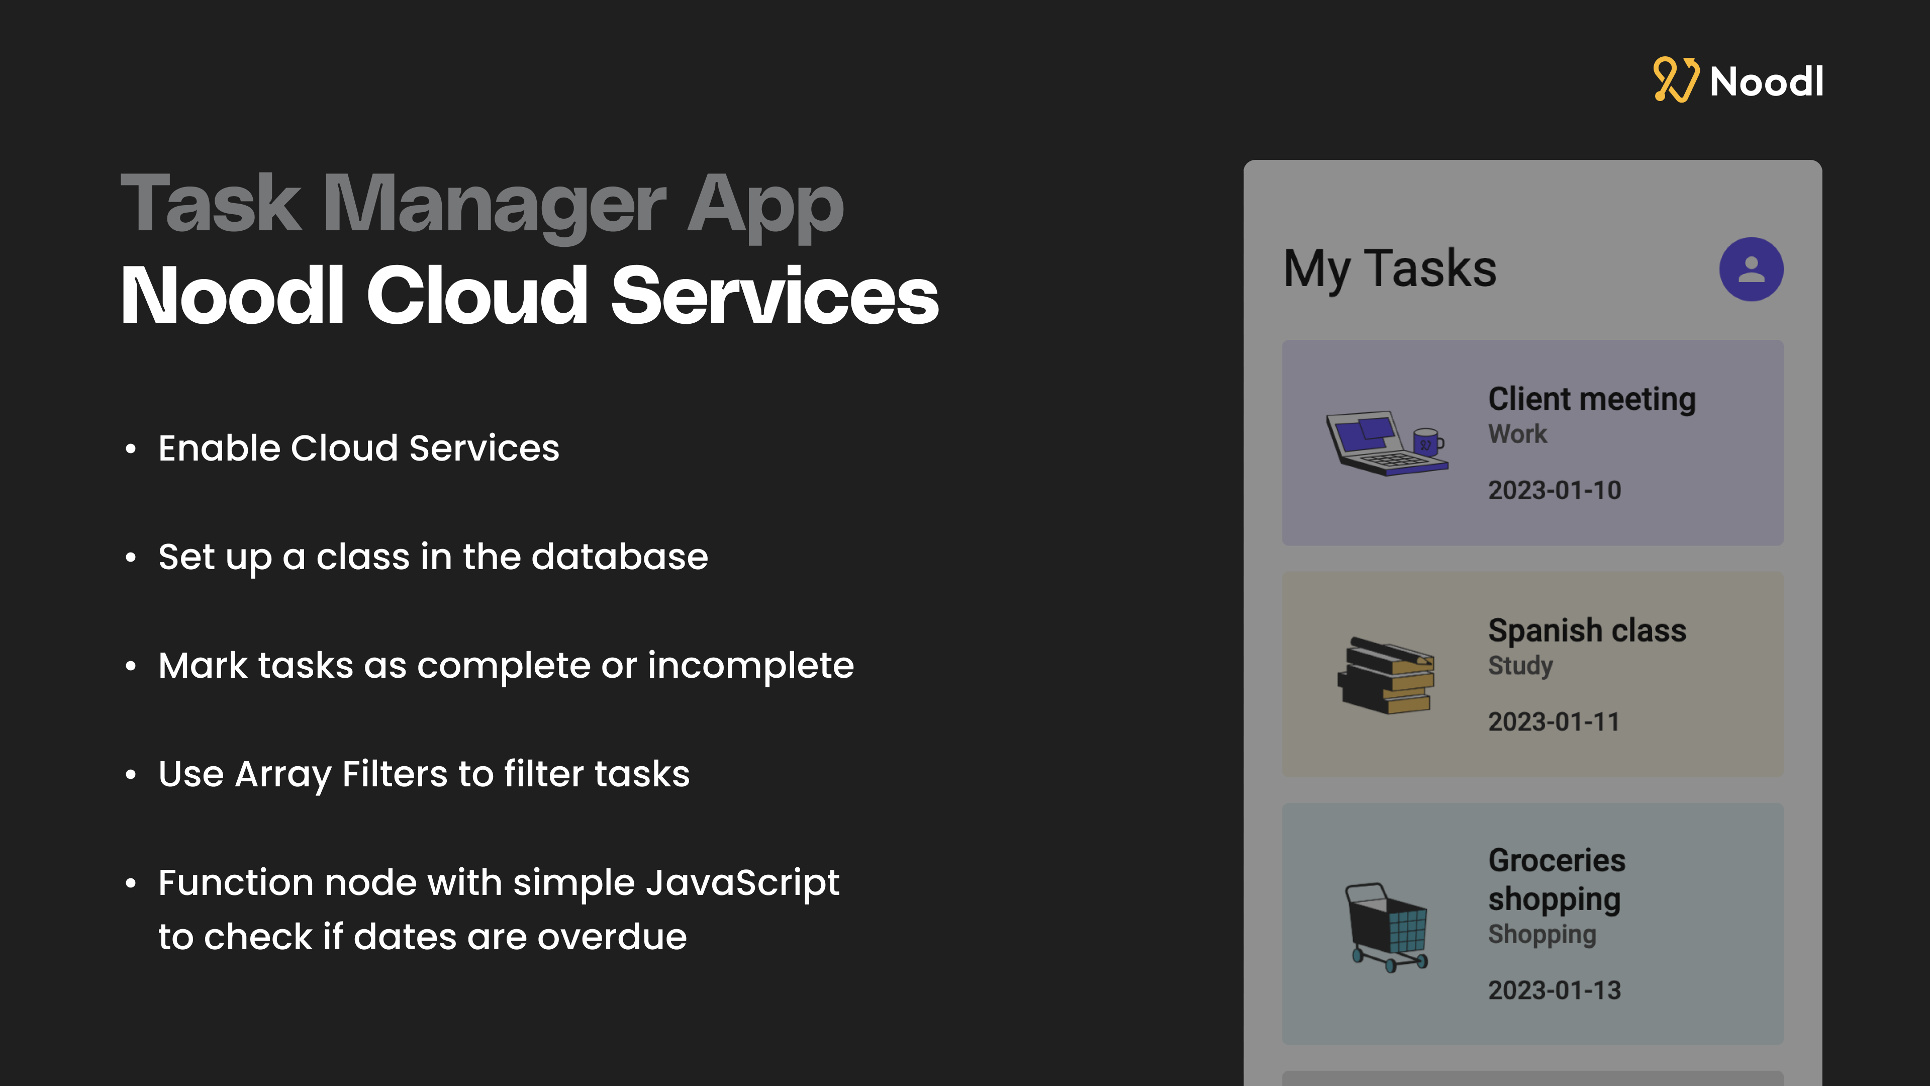Screen dimensions: 1930x1086
Task: Click the Shopping category label
Action: coord(1541,934)
